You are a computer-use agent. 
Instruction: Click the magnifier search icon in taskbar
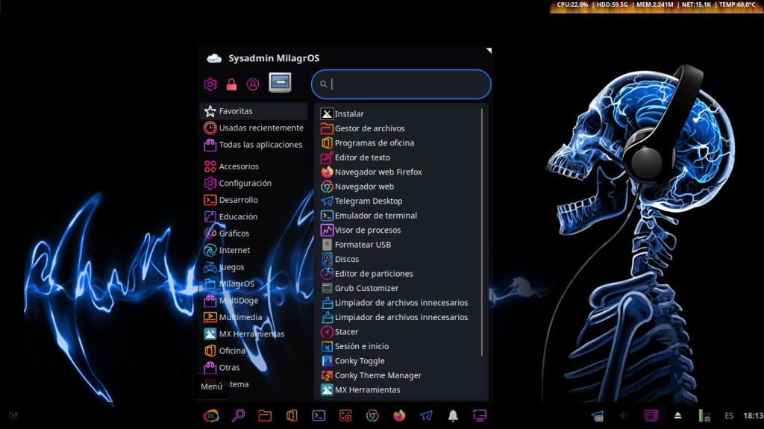point(238,416)
